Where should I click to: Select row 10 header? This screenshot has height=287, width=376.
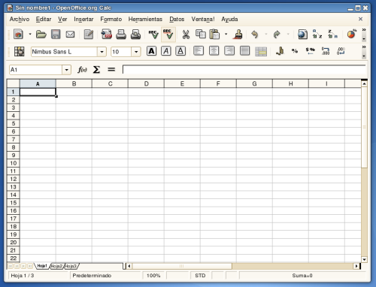pos(14,163)
